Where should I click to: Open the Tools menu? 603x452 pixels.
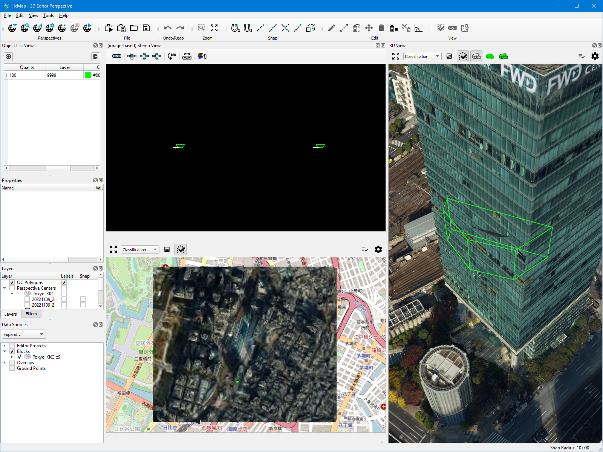click(48, 15)
